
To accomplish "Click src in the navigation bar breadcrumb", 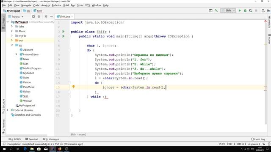I will 27,11.
